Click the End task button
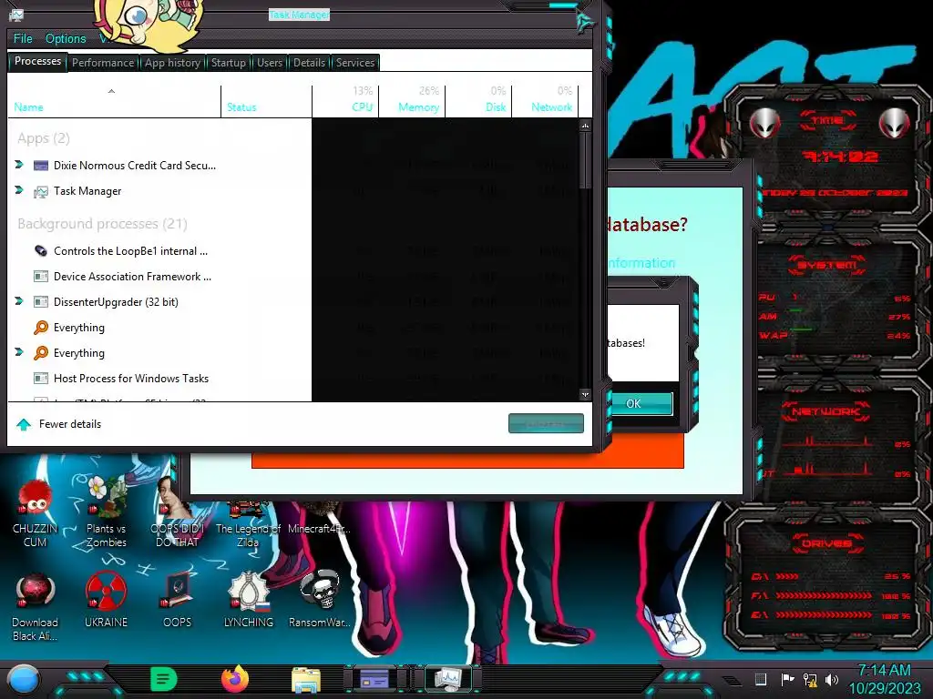Screen dimensions: 933x699 [546, 423]
